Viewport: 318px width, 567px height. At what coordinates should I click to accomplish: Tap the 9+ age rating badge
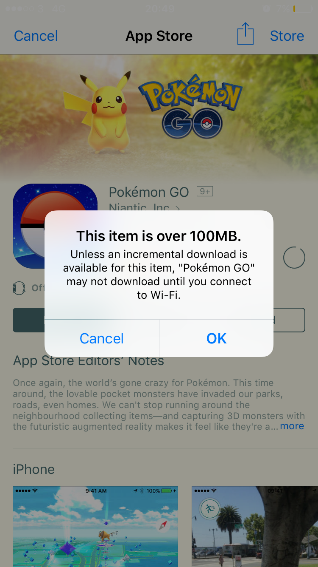tap(205, 192)
